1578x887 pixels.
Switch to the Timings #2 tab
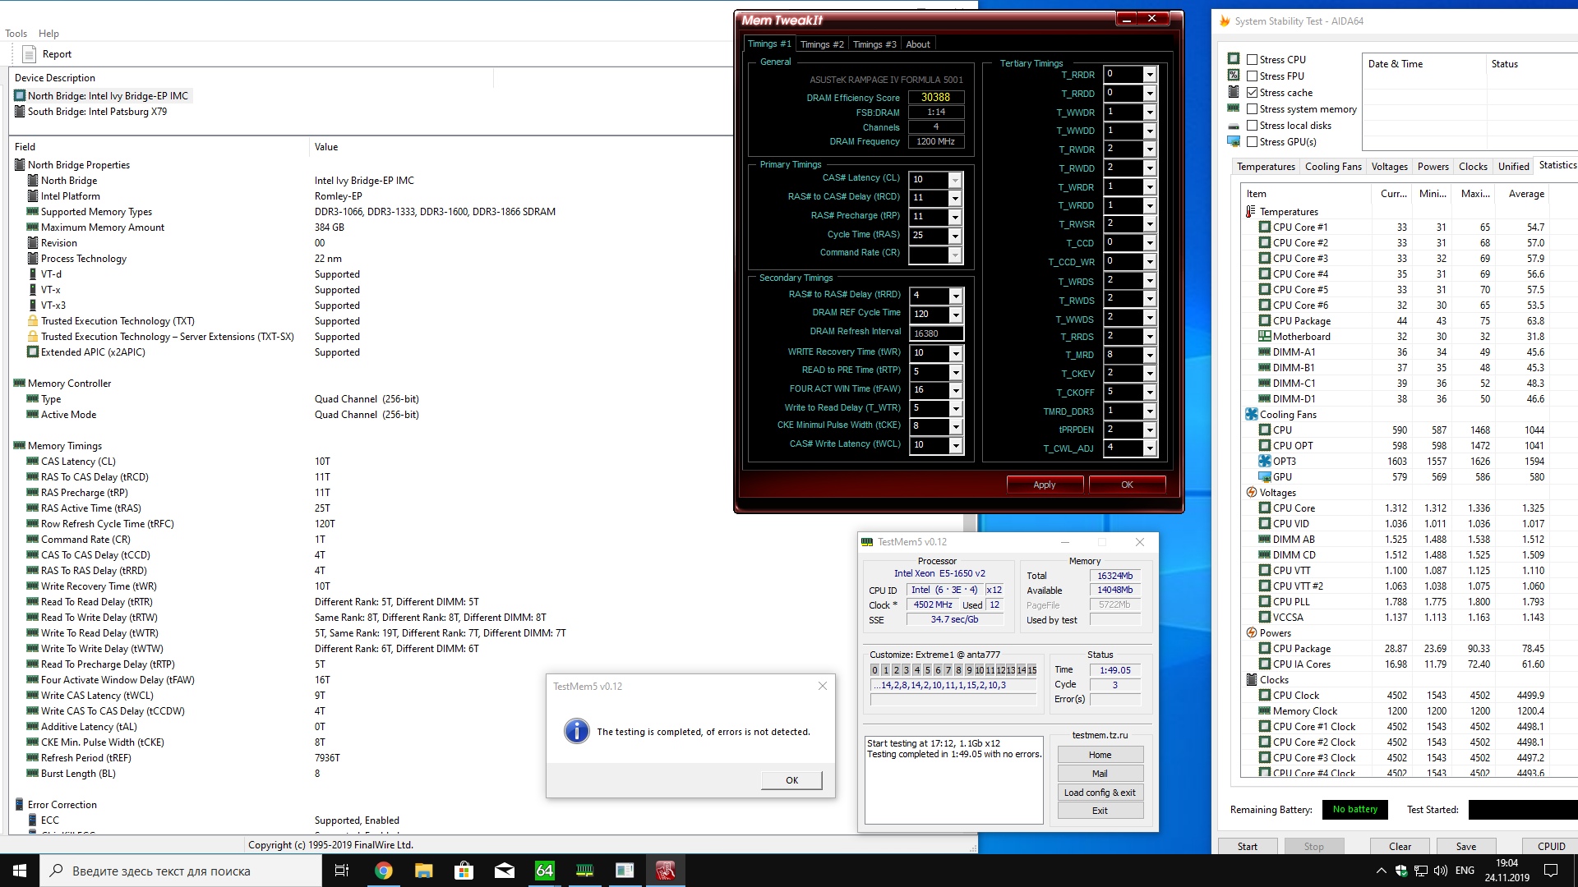click(x=821, y=44)
